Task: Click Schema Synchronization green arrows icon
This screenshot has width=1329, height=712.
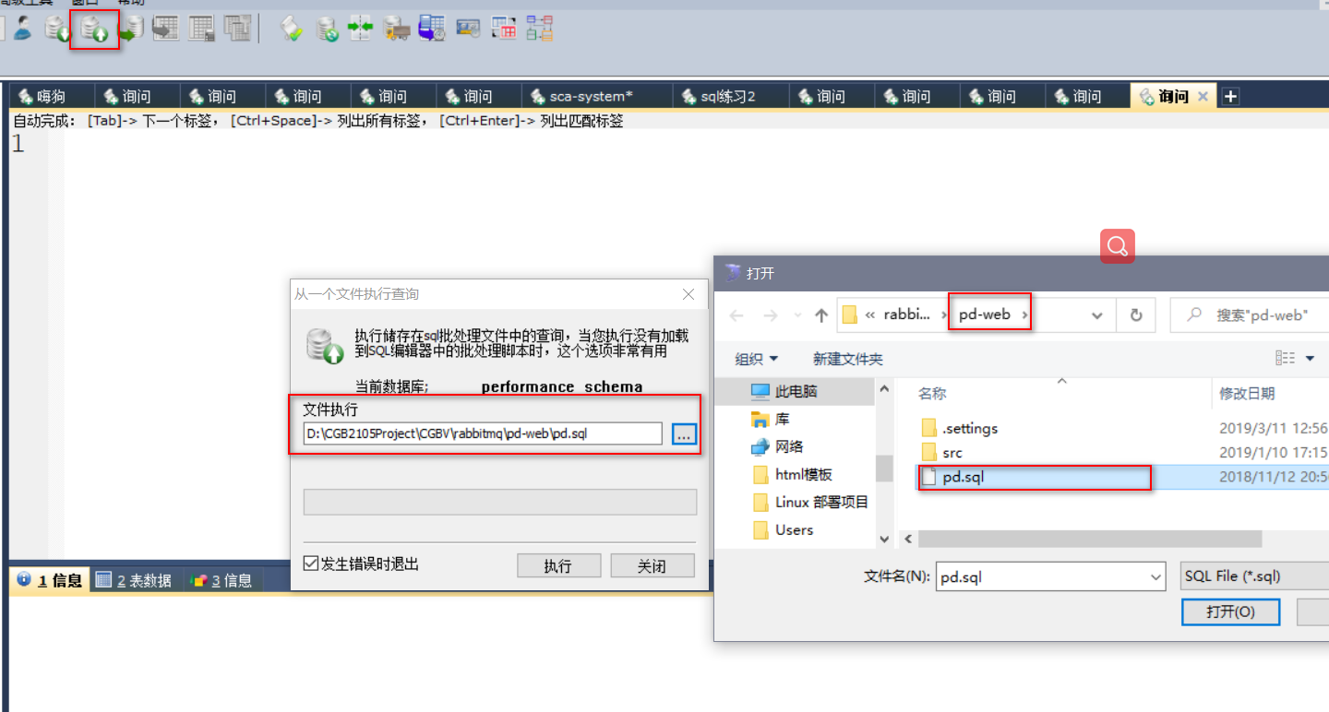Action: pos(360,29)
